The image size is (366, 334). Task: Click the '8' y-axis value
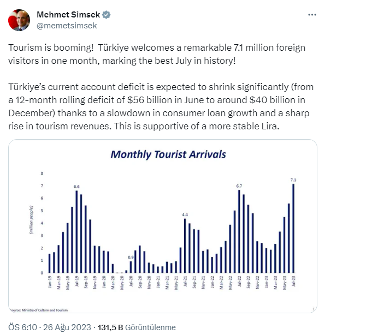(x=43, y=174)
